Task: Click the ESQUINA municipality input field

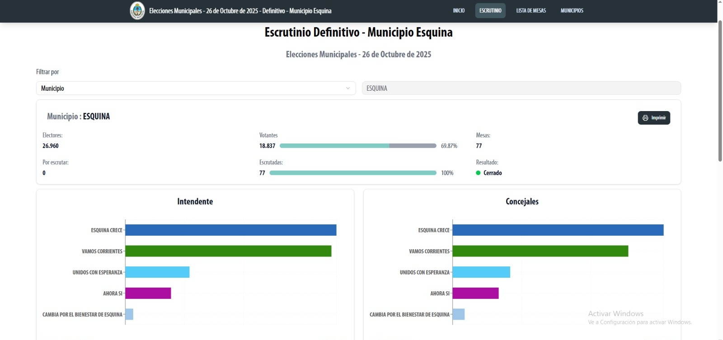Action: (521, 88)
